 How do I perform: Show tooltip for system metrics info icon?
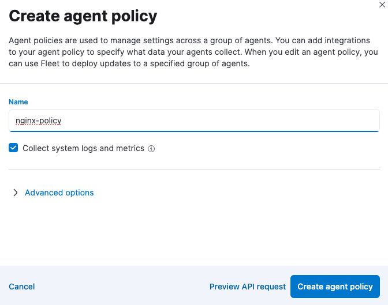pyautogui.click(x=151, y=149)
